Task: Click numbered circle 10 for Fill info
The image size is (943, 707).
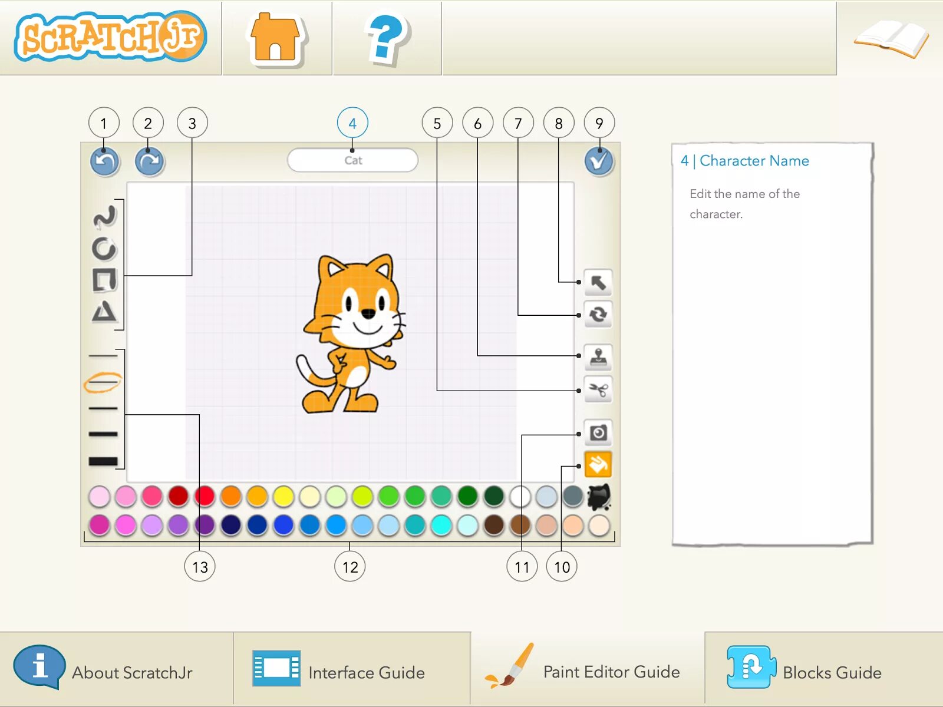Action: tap(562, 566)
